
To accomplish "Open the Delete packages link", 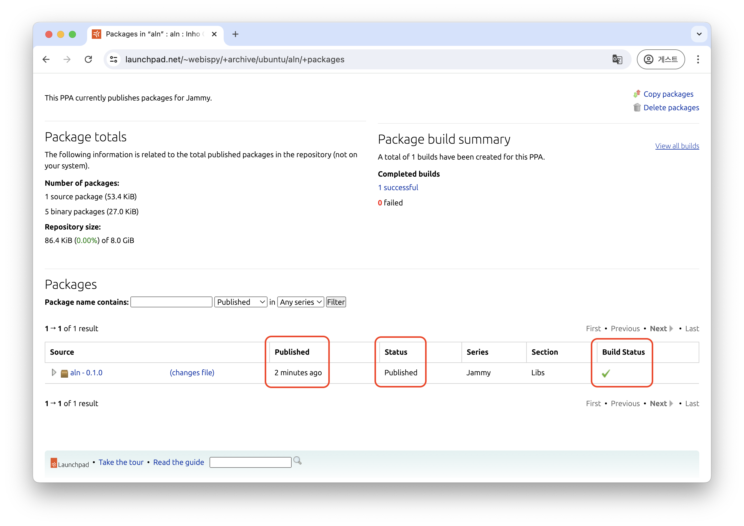I will tap(671, 108).
